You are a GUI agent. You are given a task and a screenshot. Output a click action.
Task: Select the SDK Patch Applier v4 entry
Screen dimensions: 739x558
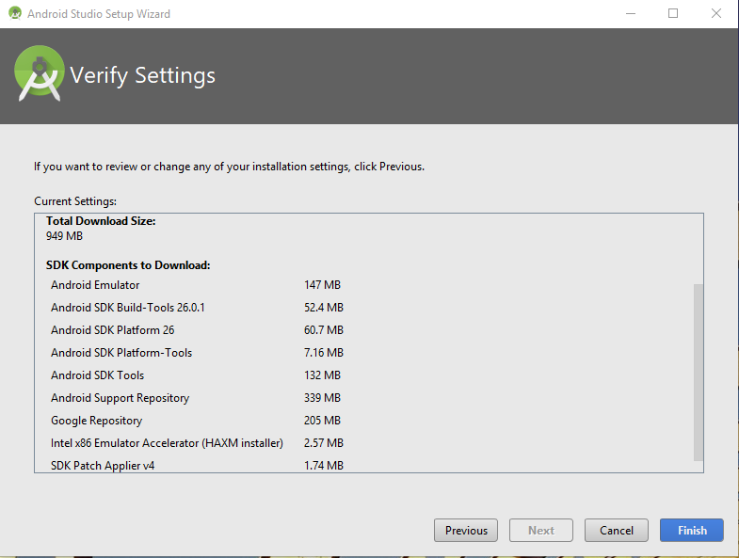(103, 466)
